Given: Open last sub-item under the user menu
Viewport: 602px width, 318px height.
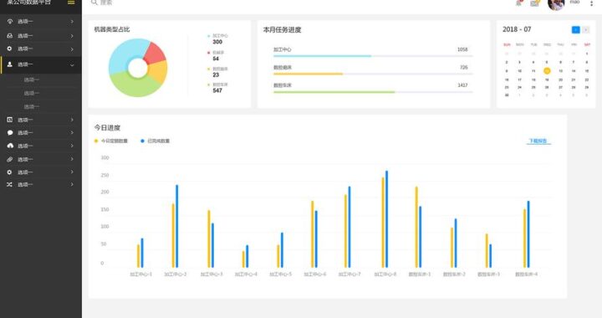Looking at the screenshot, I should tap(32, 107).
